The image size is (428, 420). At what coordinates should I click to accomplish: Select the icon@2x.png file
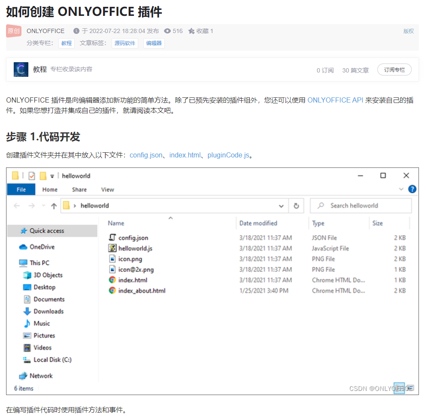131,270
